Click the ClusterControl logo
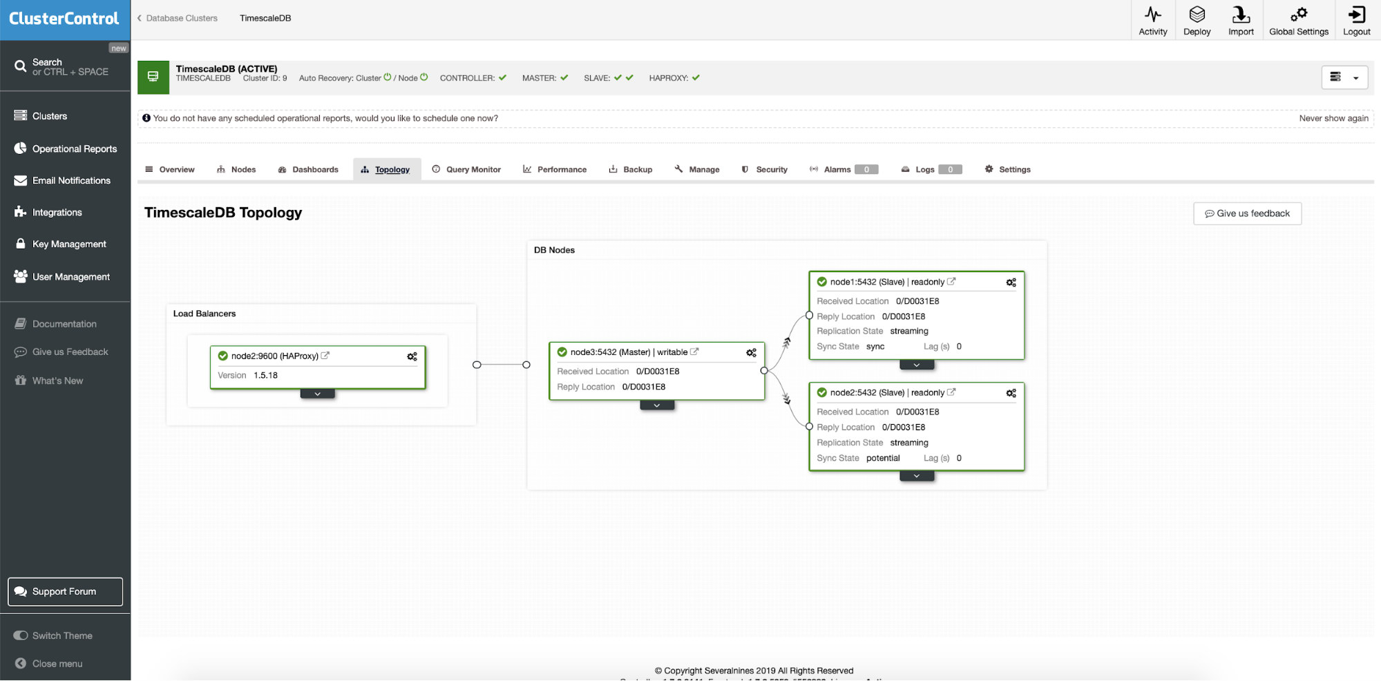The height and width of the screenshot is (681, 1381). click(x=64, y=19)
